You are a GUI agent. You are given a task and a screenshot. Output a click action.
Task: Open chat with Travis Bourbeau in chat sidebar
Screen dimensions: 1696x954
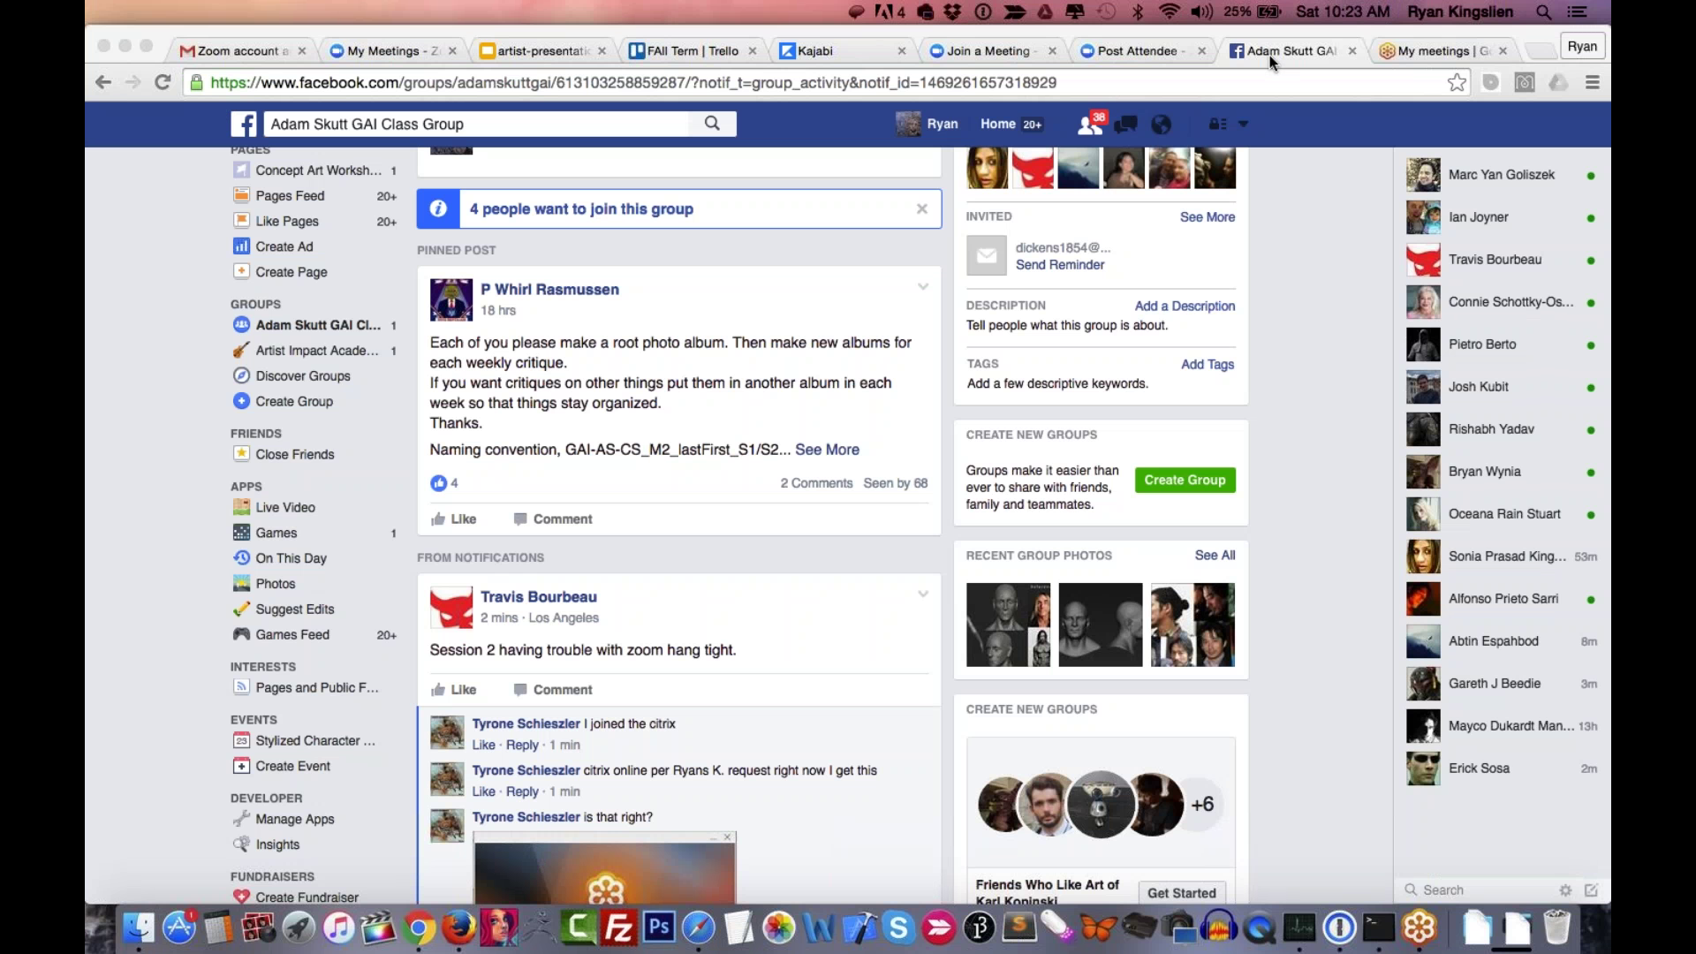[1502, 260]
